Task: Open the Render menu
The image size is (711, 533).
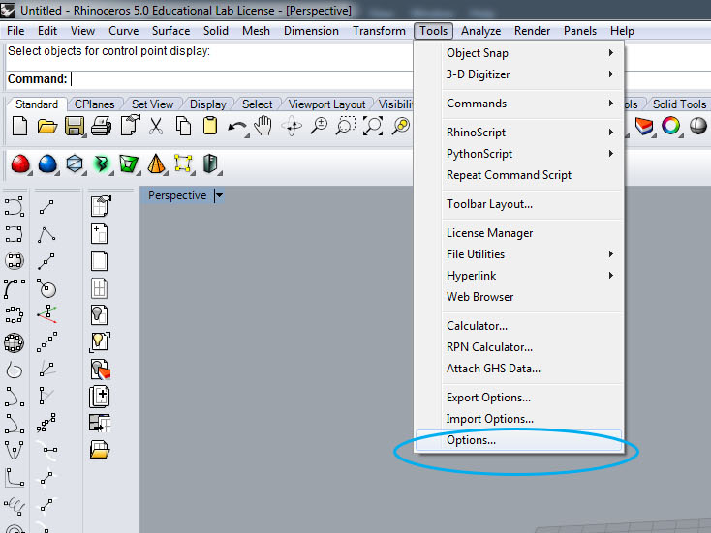Action: 532,31
